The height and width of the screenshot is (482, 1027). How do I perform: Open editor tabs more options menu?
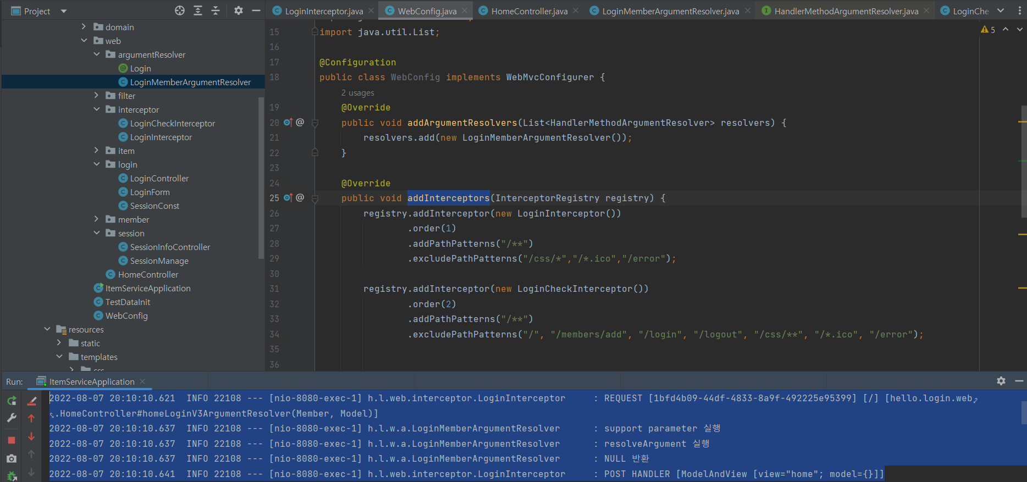click(1019, 10)
